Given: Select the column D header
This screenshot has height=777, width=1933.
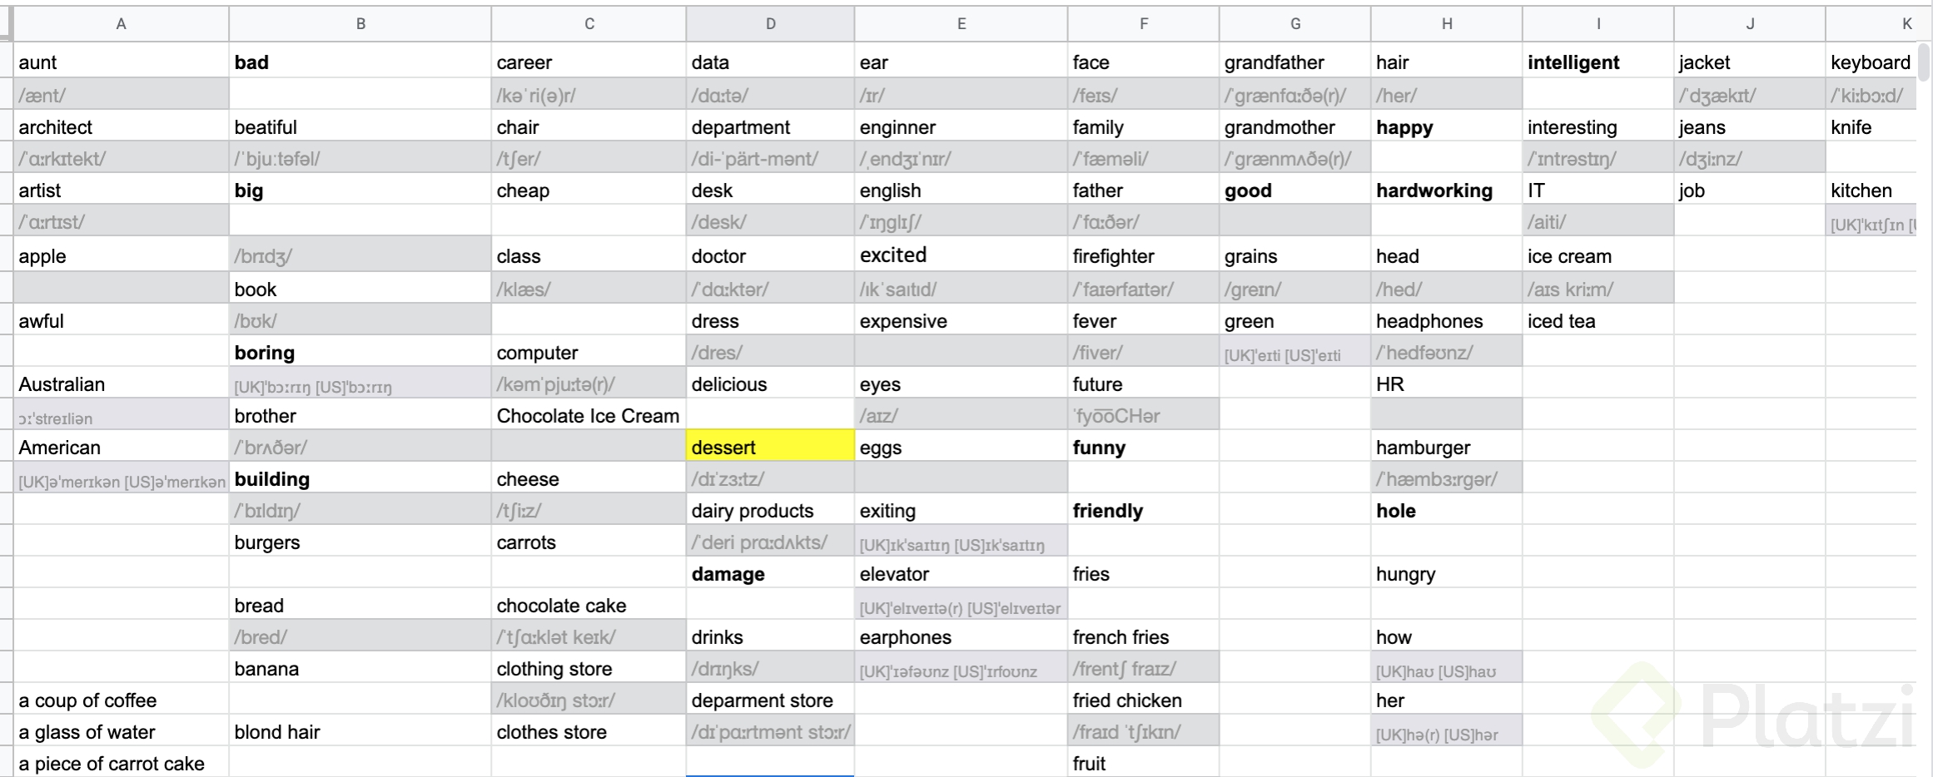Looking at the screenshot, I should tap(770, 24).
